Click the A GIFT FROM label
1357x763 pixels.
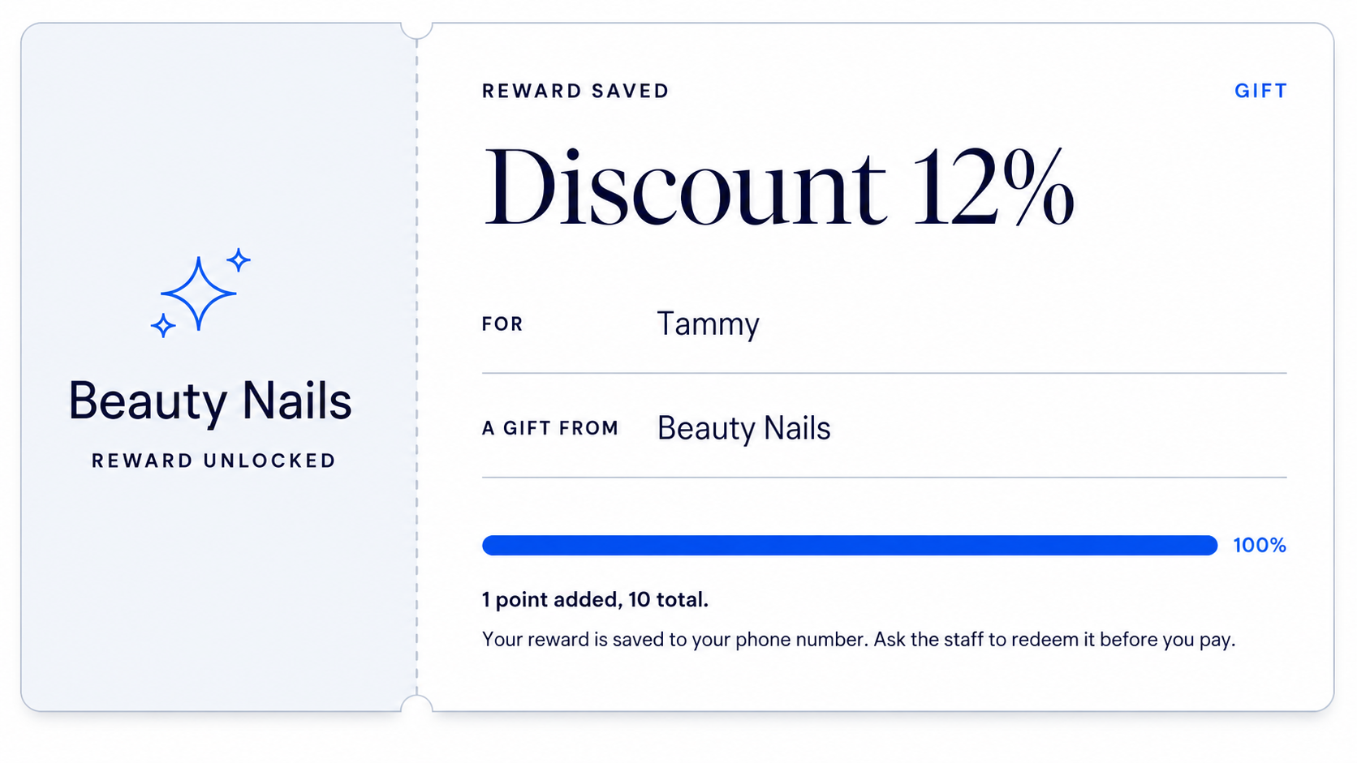tap(550, 428)
